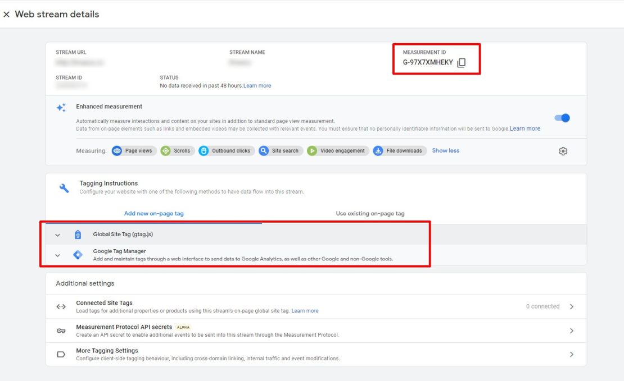Click the Outbound clicks label
Screen dimensions: 624x381
pyautogui.click(x=231, y=151)
